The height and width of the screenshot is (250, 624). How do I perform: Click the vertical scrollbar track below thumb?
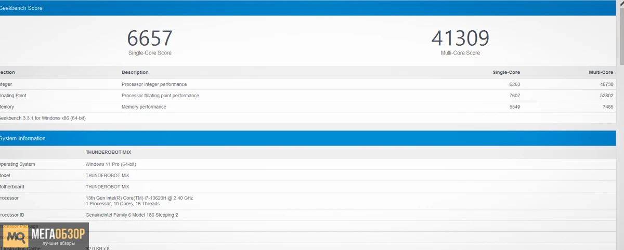pyautogui.click(x=621, y=156)
